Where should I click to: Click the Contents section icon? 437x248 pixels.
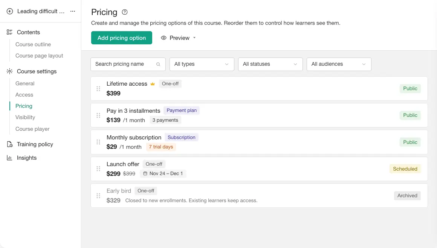click(9, 32)
